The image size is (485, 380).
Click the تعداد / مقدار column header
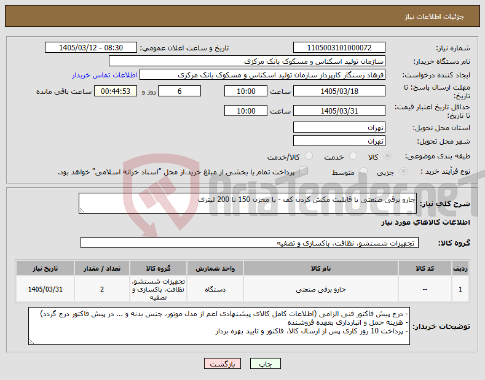pos(102,268)
